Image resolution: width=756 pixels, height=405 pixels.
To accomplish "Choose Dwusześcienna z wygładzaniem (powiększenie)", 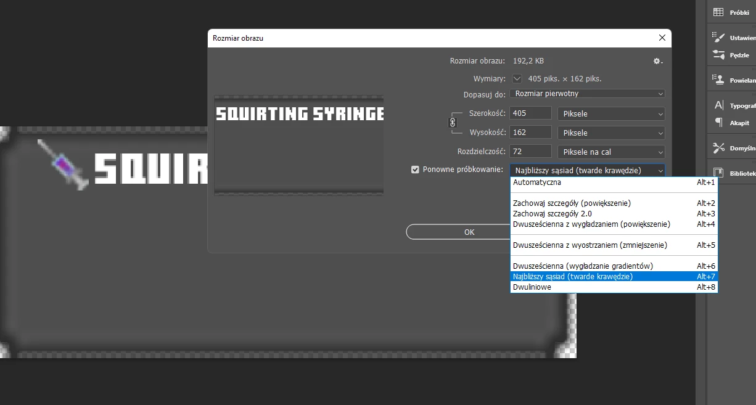I will [614, 224].
